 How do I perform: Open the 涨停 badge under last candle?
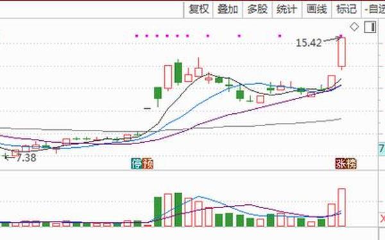(x=346, y=164)
